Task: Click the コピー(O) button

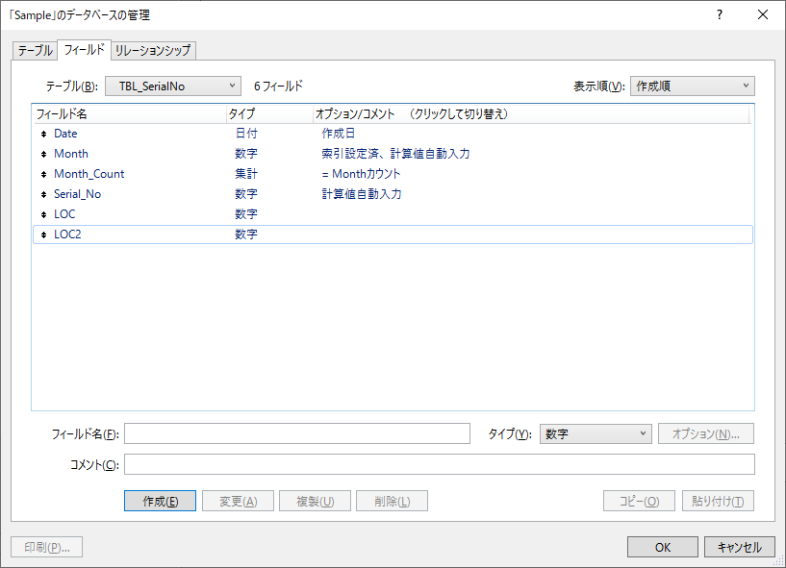Action: point(639,500)
